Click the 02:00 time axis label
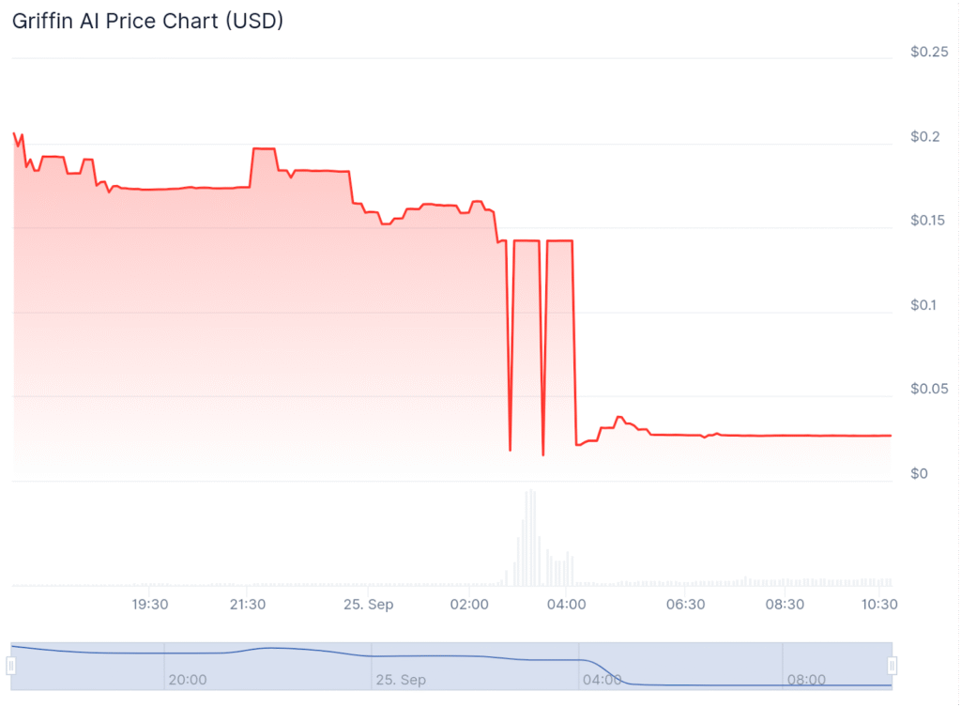The height and width of the screenshot is (707, 961). pyautogui.click(x=469, y=604)
